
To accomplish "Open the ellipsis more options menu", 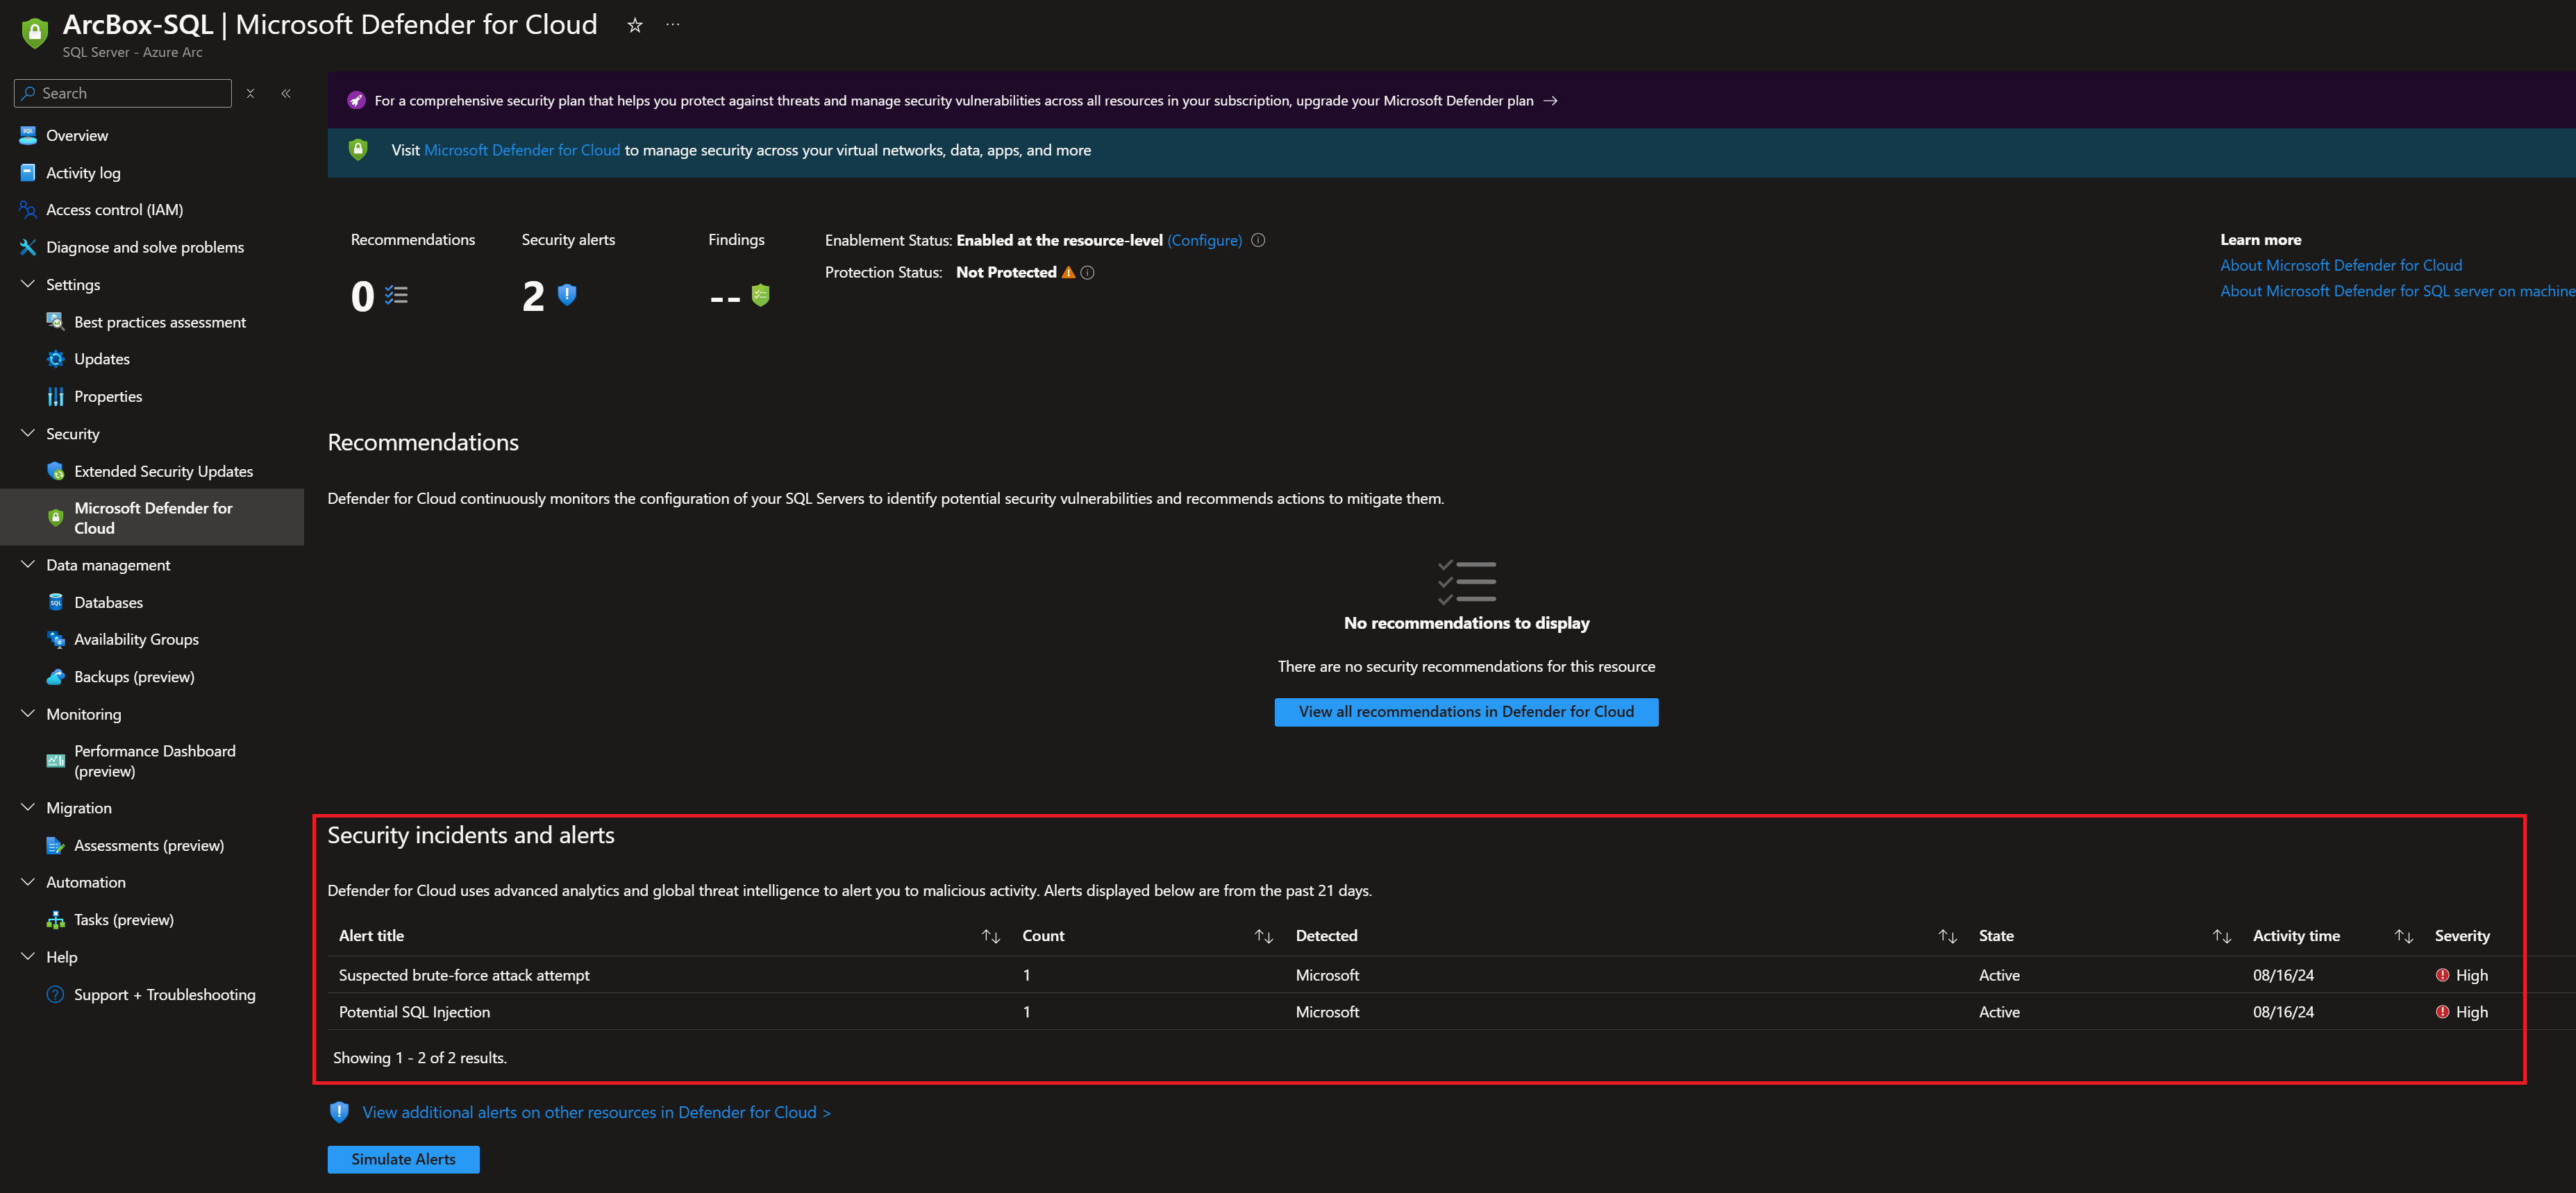I will point(673,25).
